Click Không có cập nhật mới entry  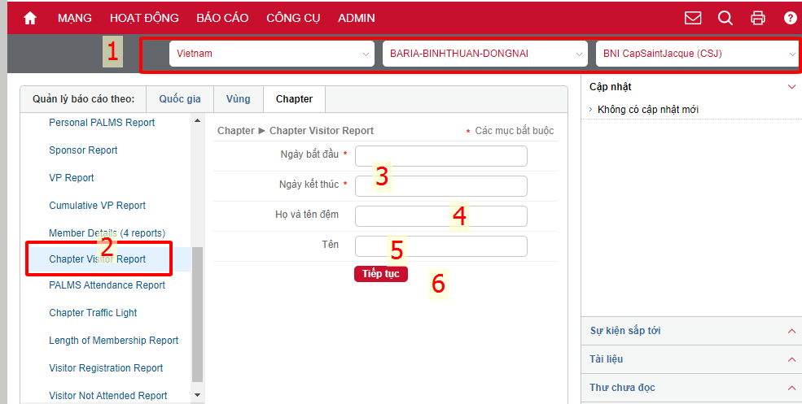pos(647,109)
